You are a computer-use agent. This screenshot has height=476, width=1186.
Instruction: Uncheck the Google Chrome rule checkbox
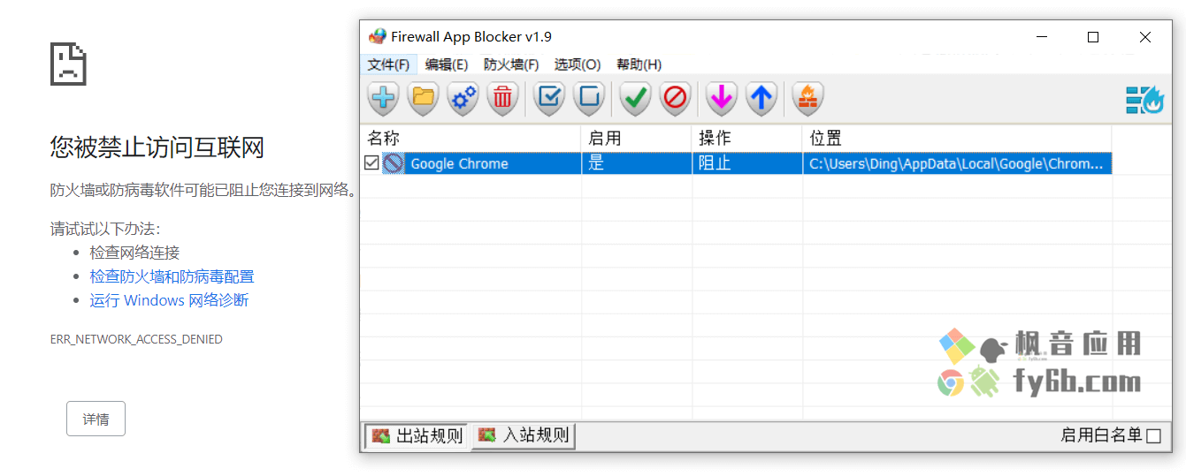click(x=371, y=162)
